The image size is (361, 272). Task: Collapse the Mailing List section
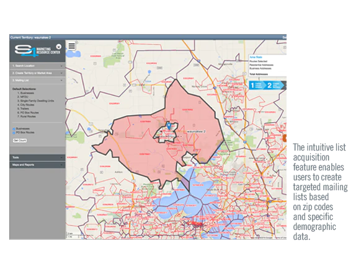point(37,81)
